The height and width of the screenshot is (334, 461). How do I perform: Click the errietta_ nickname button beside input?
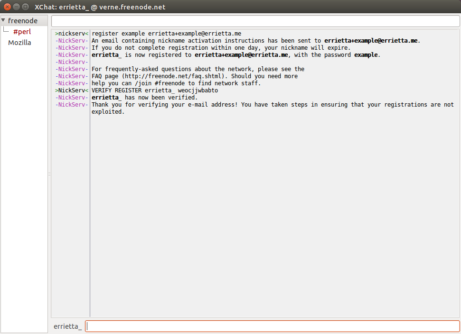click(x=67, y=326)
